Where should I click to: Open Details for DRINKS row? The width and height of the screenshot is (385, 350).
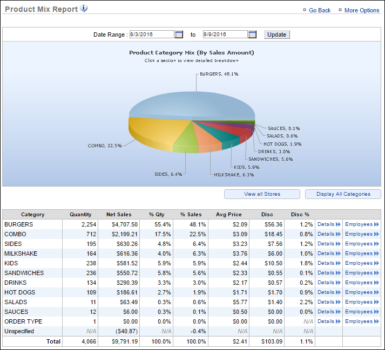coord(329,282)
